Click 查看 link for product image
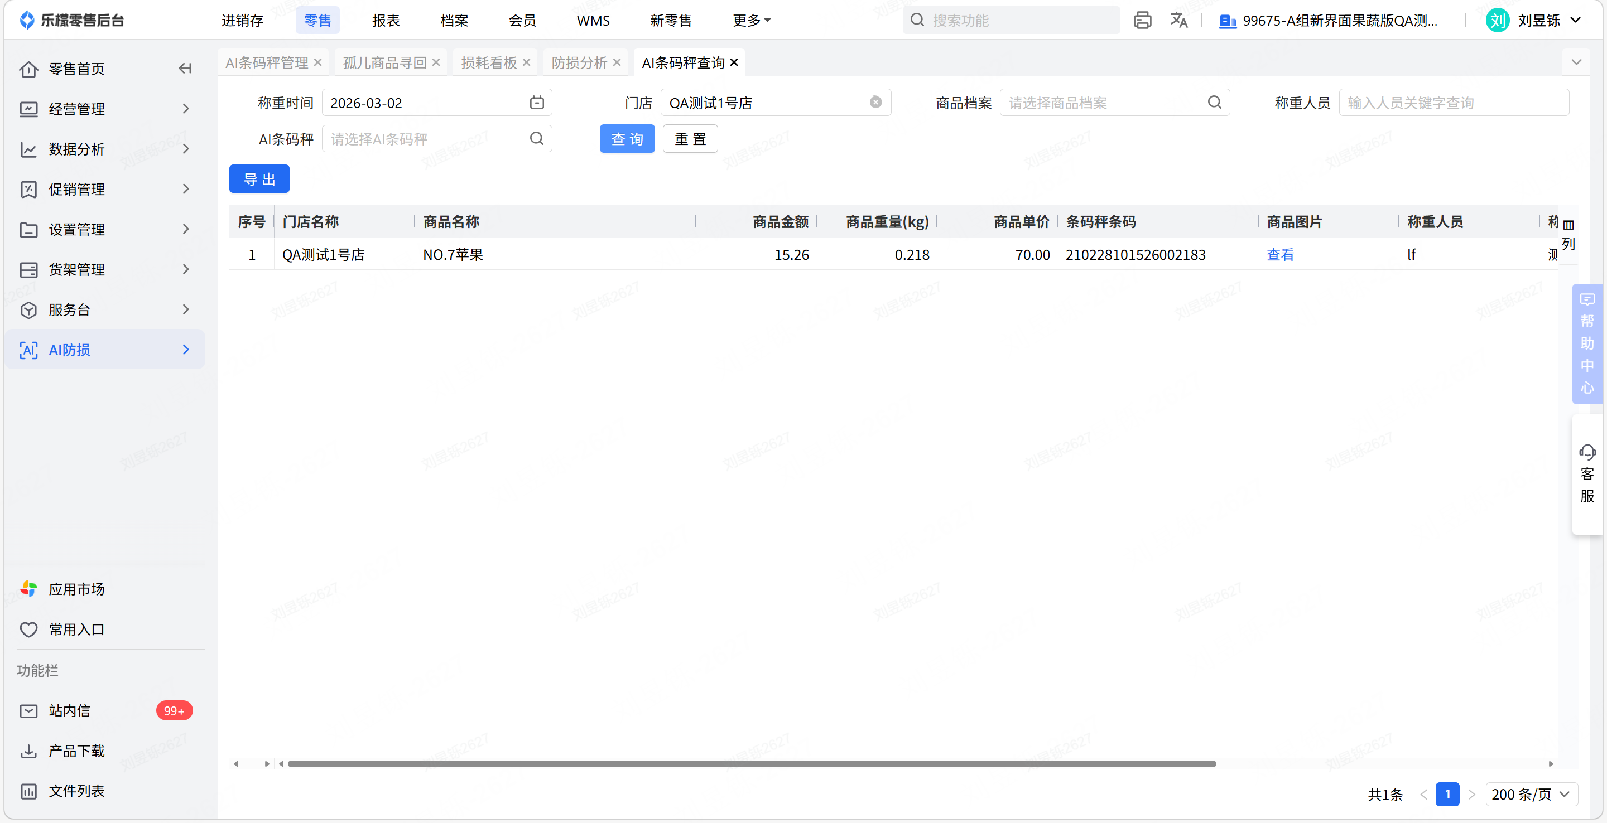Screen dimensions: 1607x823 pyautogui.click(x=1279, y=255)
